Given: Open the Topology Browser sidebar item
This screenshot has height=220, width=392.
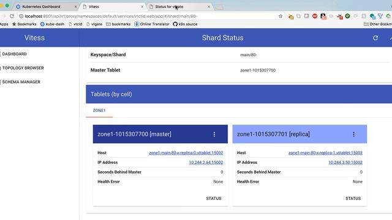Looking at the screenshot, I should 23,68.
